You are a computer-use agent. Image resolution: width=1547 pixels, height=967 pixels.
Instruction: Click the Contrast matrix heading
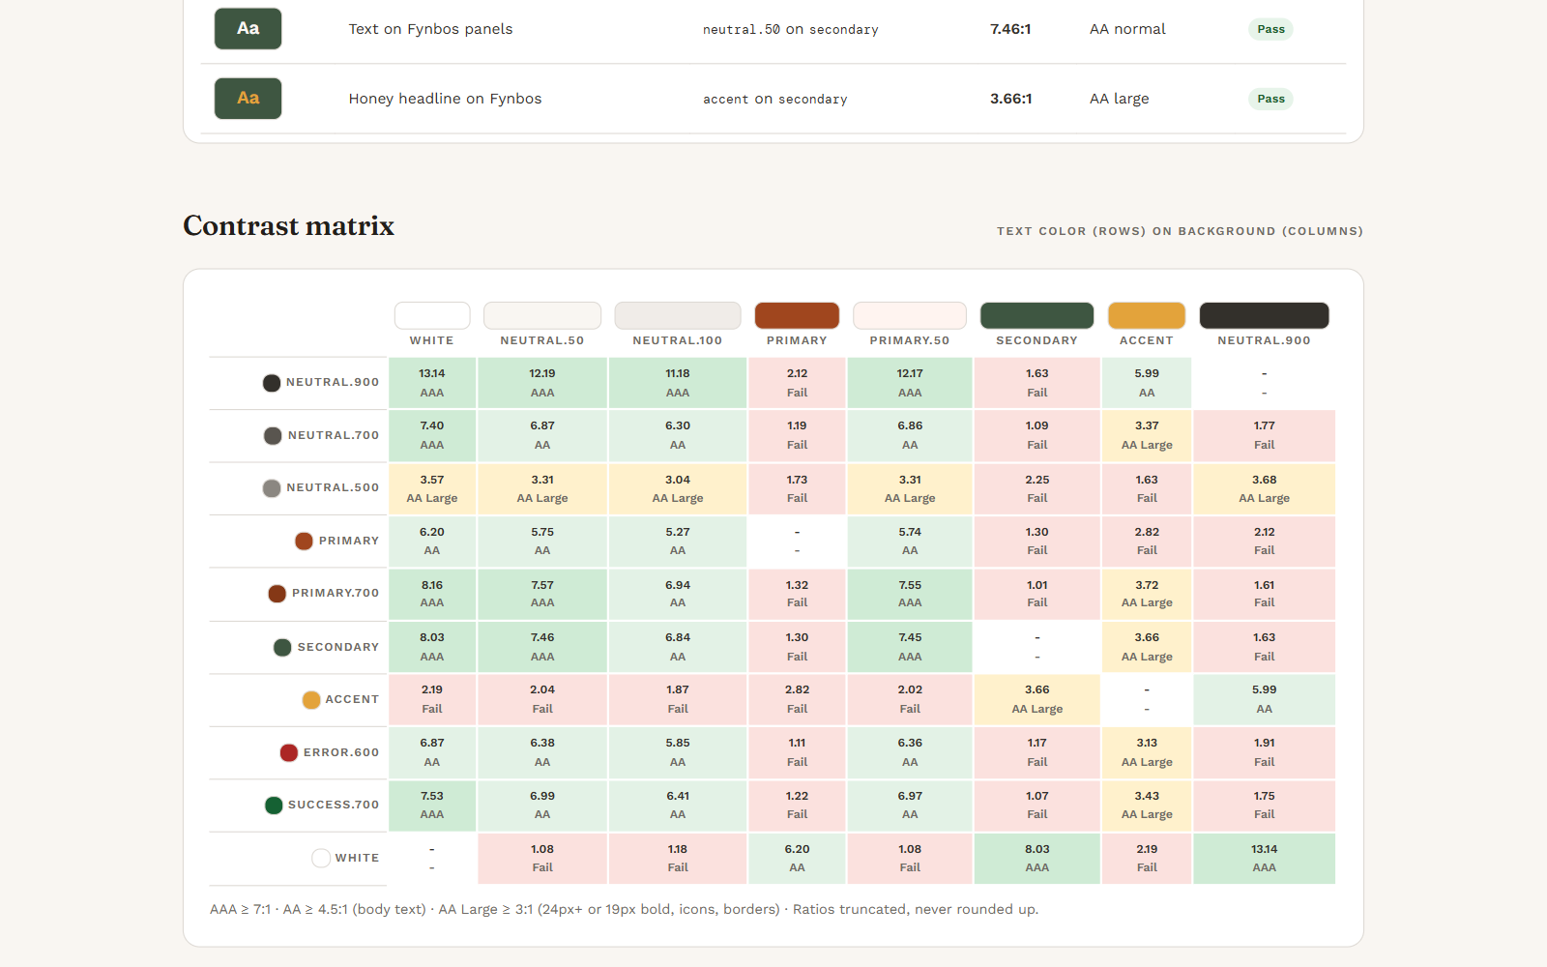(x=289, y=226)
